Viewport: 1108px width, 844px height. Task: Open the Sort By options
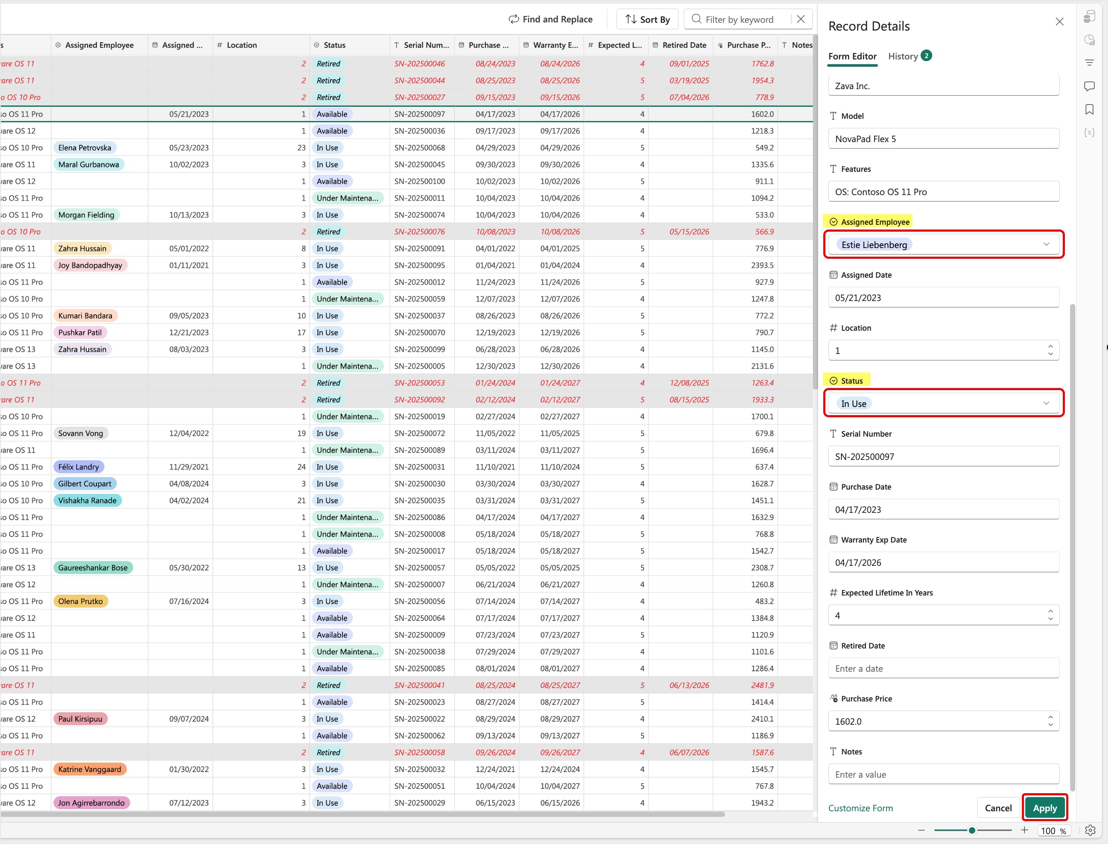pos(647,19)
